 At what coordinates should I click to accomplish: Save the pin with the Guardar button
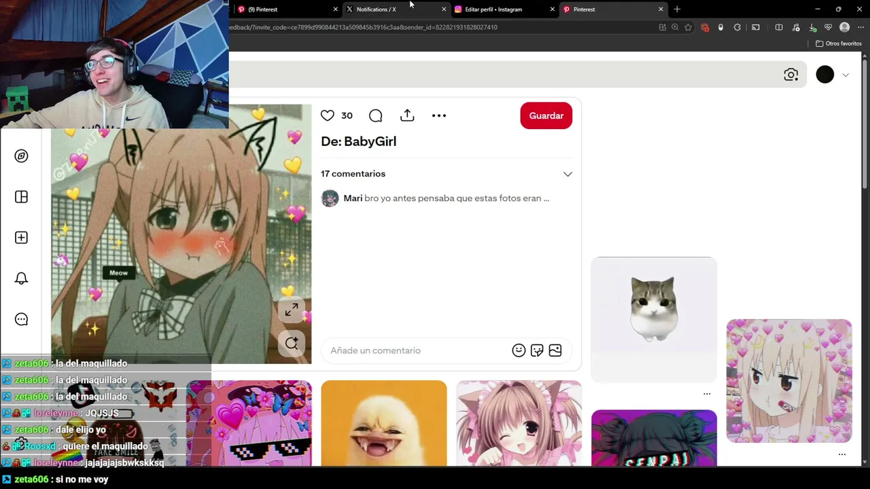click(546, 115)
